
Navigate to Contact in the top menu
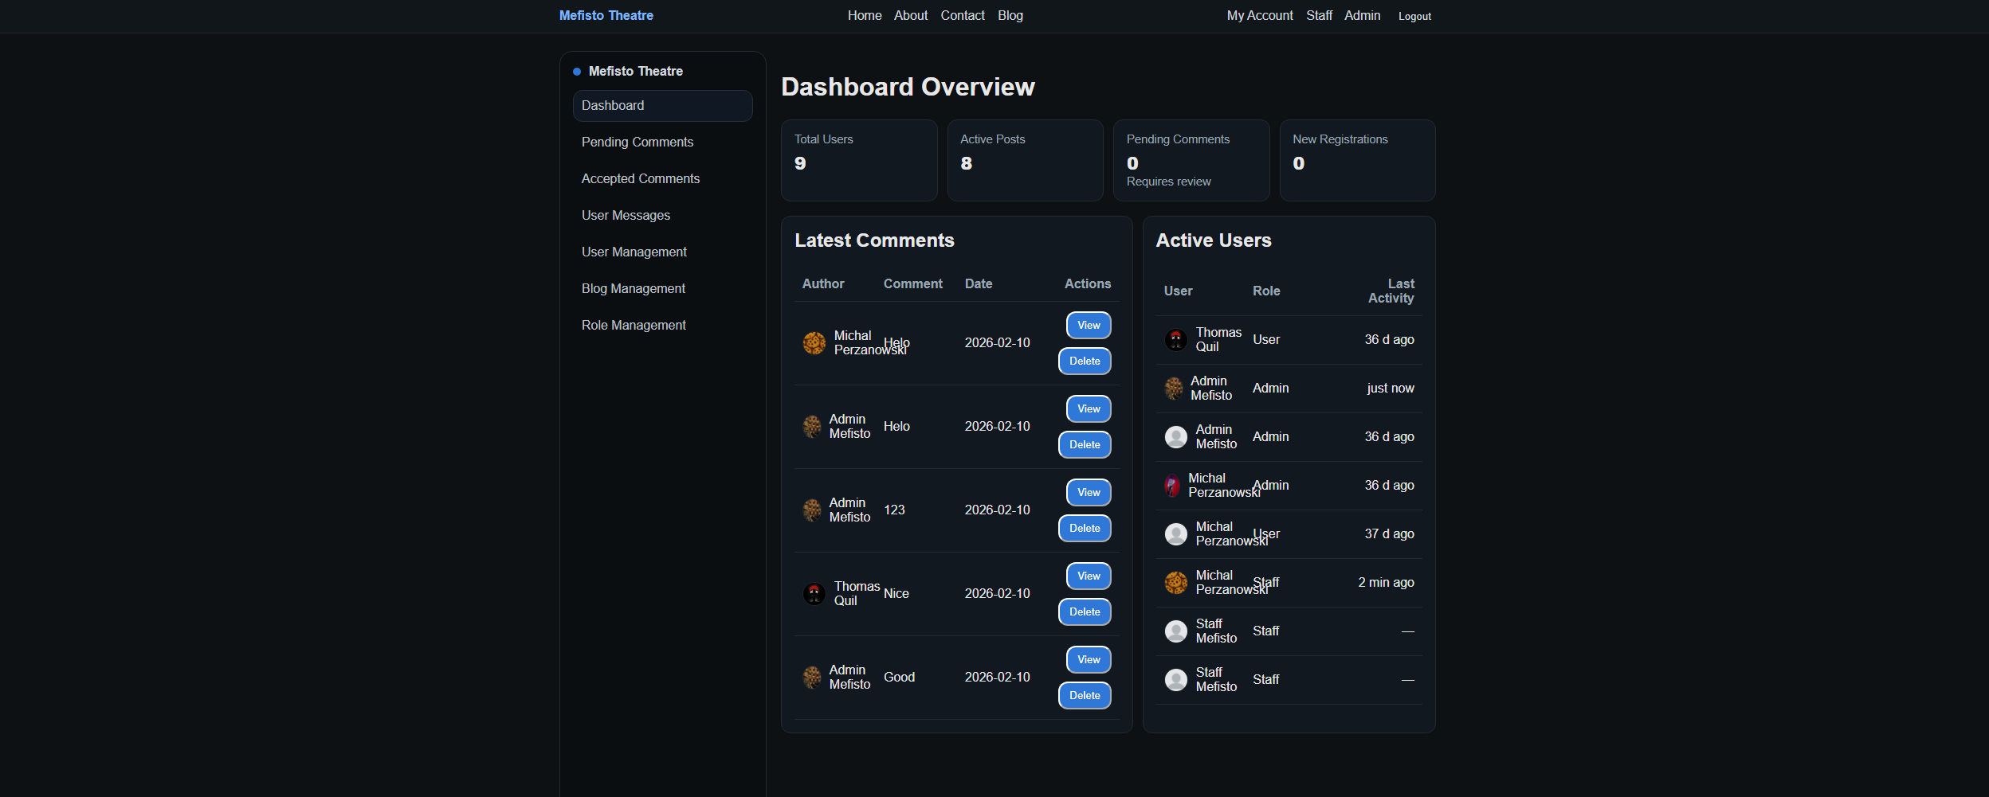coord(962,15)
